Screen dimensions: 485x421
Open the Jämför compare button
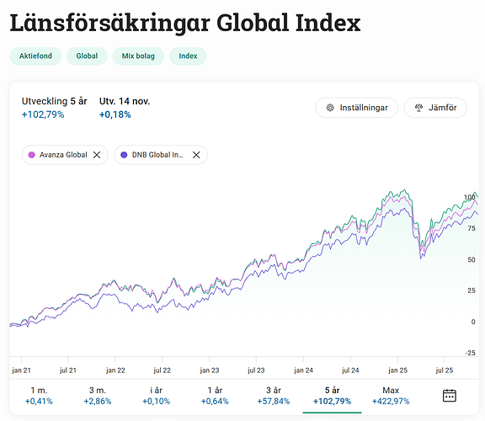click(x=435, y=108)
